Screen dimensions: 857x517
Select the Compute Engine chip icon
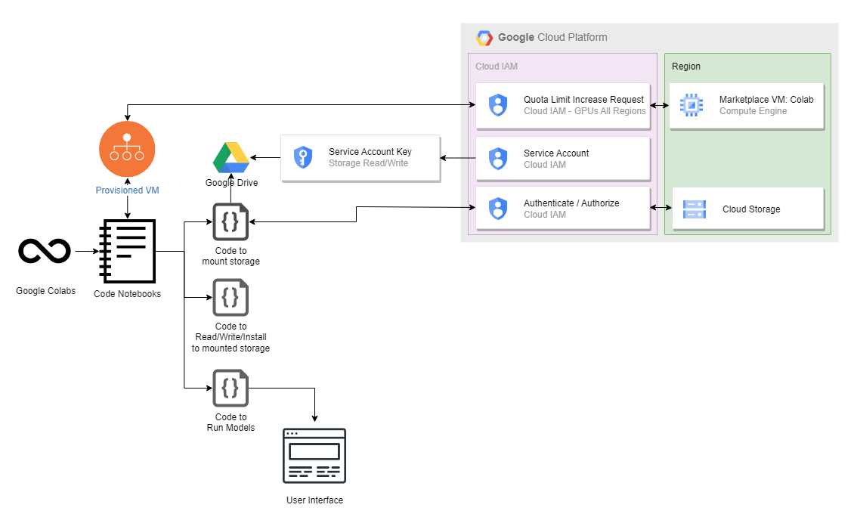pos(691,105)
